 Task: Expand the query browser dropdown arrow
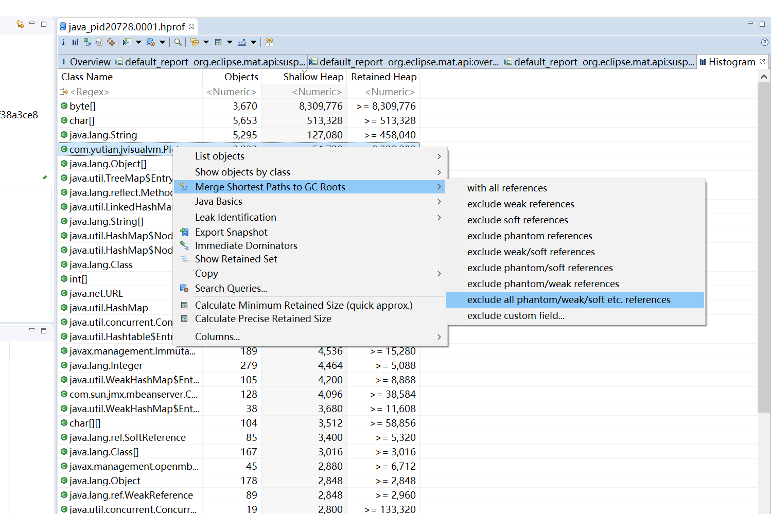162,42
